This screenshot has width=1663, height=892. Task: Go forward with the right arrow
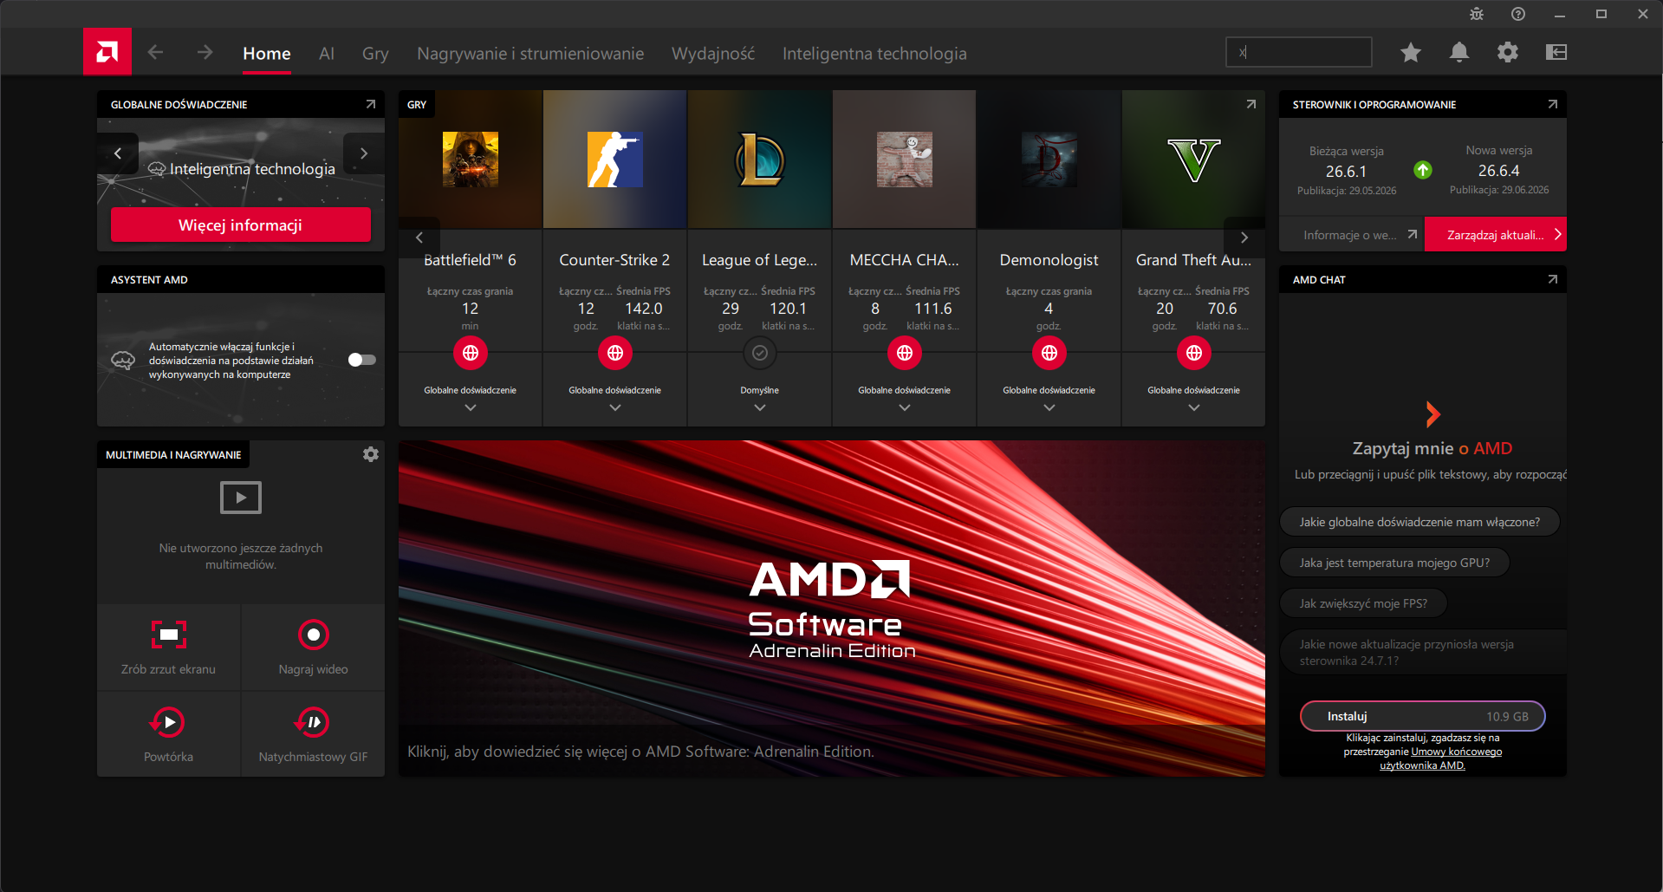coord(205,52)
